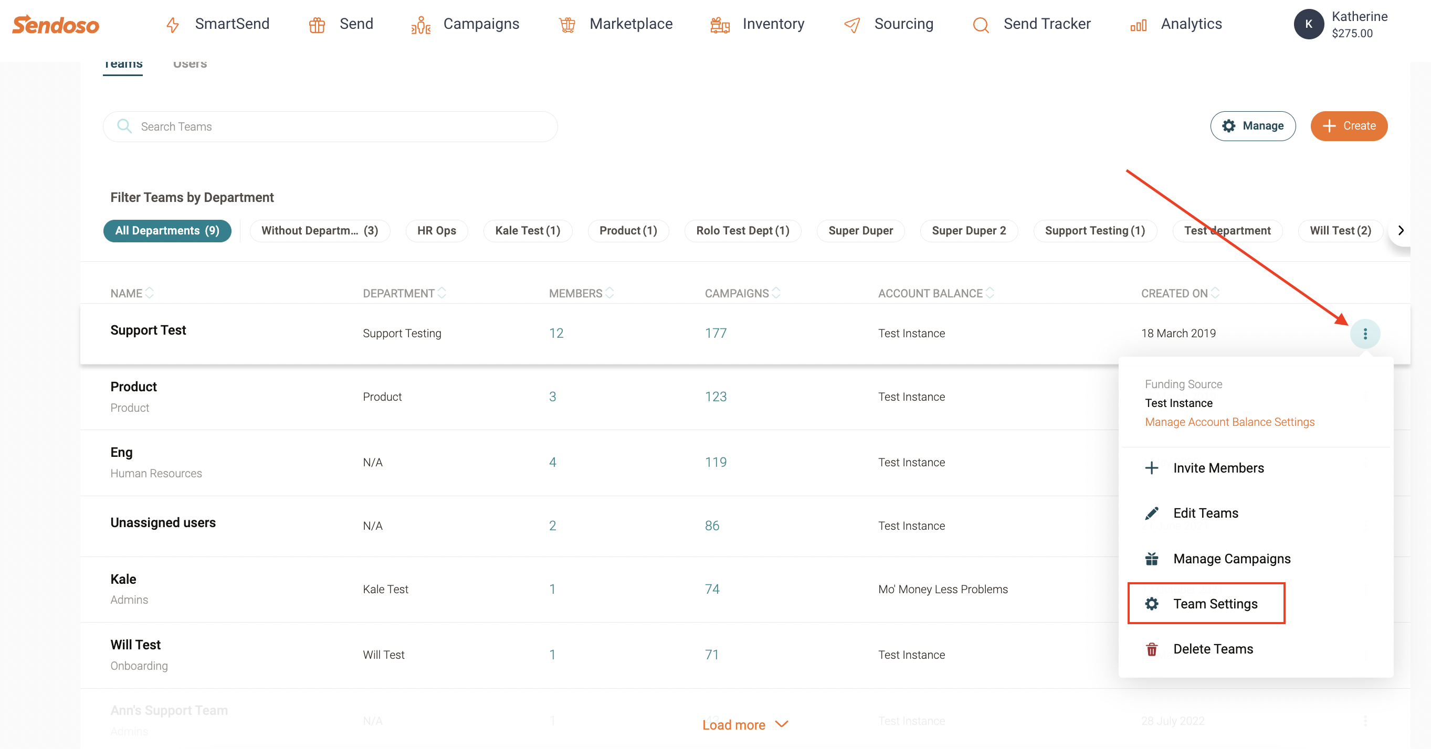This screenshot has height=749, width=1431.
Task: Click campaign count 74 for Kale
Action: click(x=712, y=589)
